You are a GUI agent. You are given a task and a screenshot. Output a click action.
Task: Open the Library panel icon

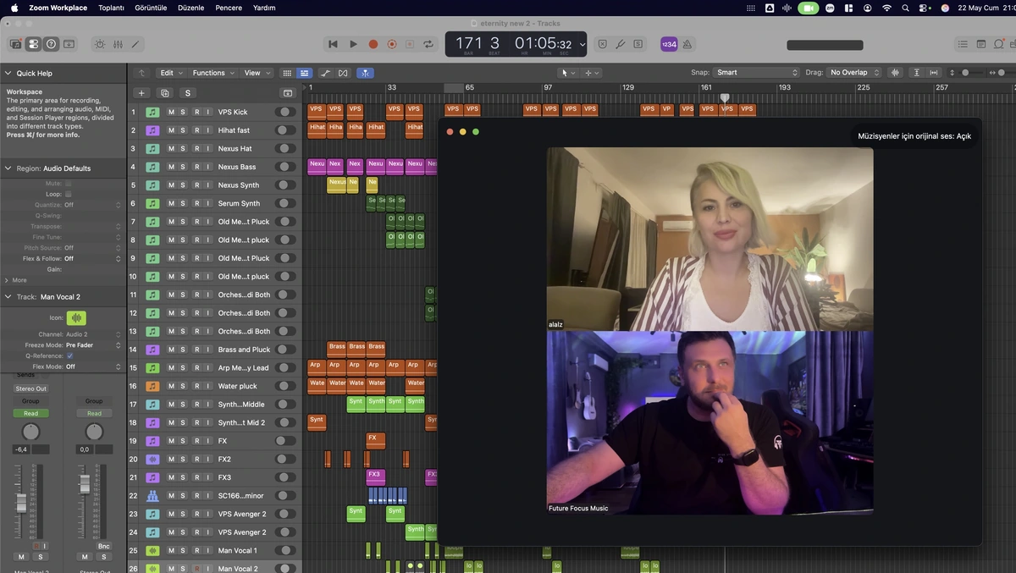(16, 44)
